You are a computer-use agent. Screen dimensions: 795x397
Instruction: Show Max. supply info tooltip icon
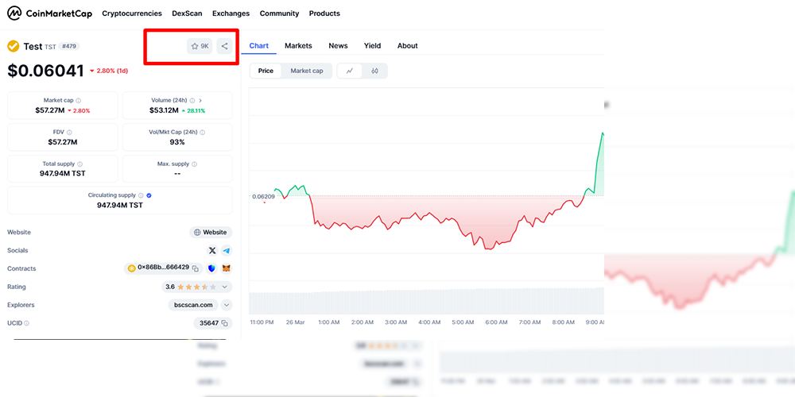[x=195, y=164]
